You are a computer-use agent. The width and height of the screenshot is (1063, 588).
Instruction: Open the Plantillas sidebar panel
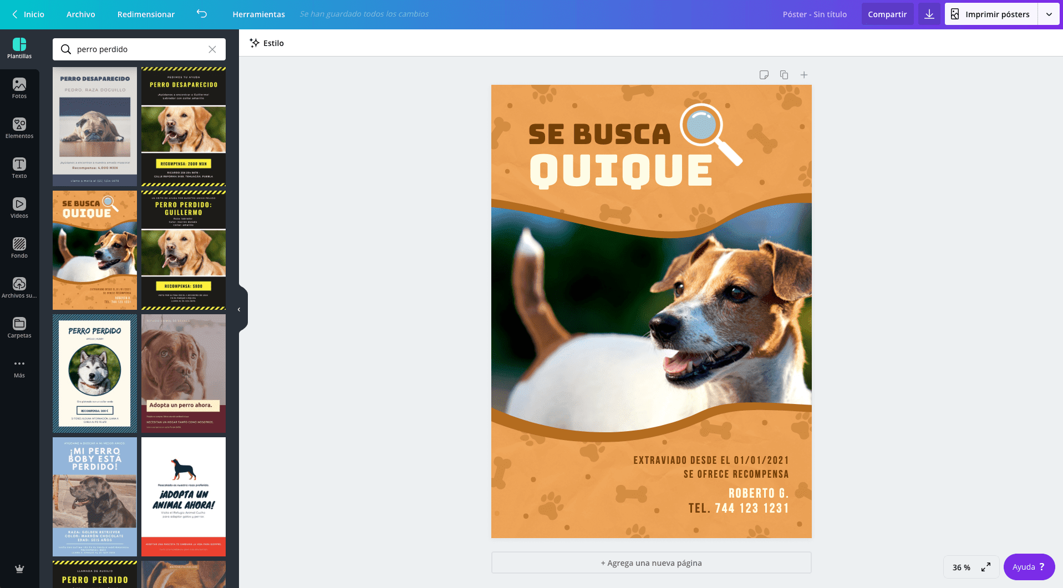(x=19, y=49)
